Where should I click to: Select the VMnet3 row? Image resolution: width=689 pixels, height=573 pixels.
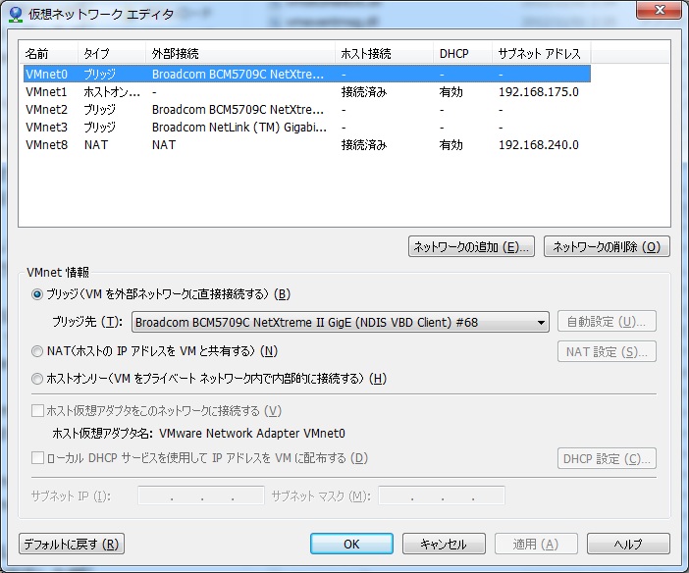coord(306,127)
